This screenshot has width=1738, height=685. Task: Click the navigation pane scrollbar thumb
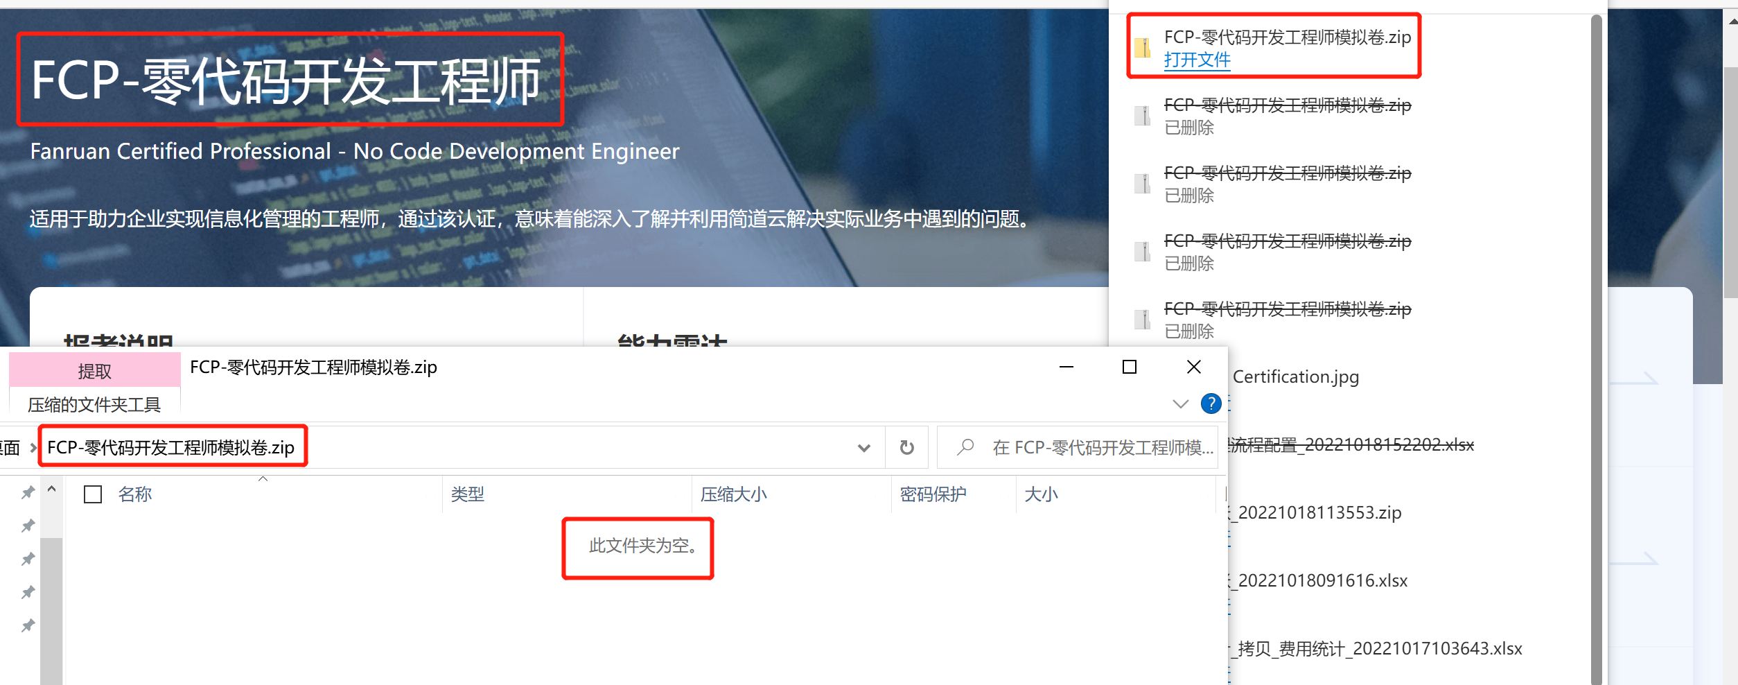point(51,610)
